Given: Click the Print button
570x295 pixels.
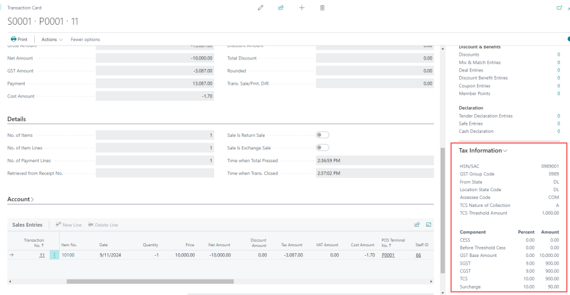Looking at the screenshot, I should pos(19,39).
